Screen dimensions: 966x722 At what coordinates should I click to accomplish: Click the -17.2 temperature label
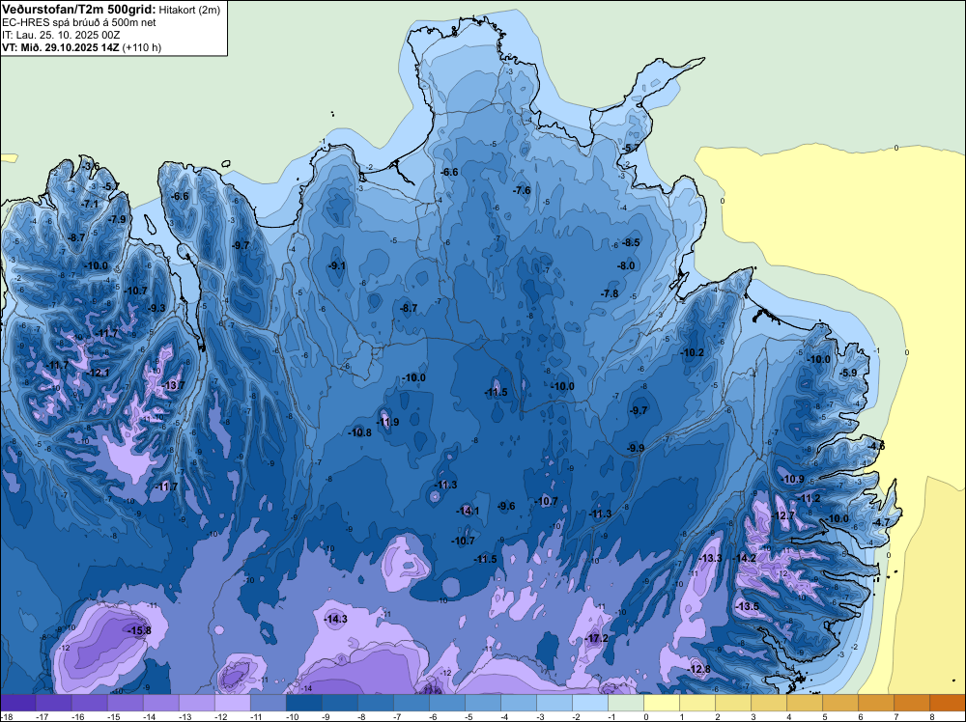[x=596, y=638]
